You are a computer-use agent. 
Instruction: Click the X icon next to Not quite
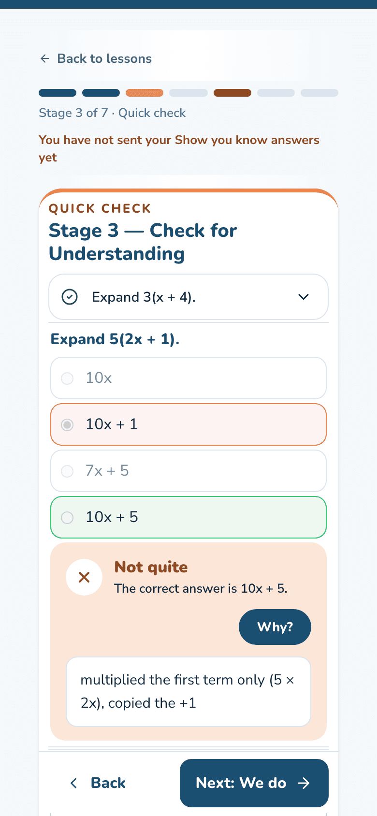coord(84,577)
